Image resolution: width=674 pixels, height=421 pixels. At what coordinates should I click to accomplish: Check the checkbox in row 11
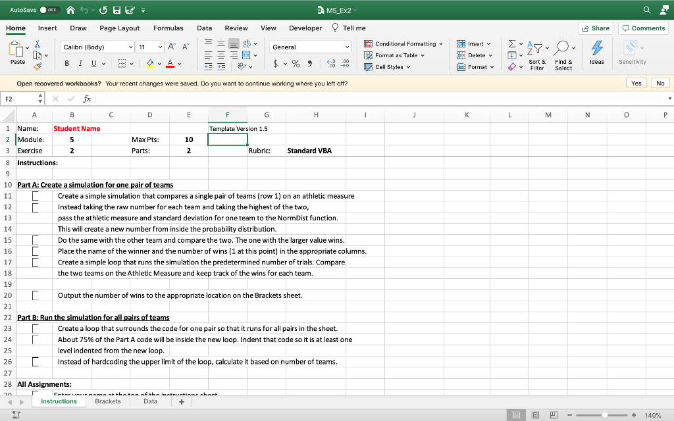pos(36,196)
